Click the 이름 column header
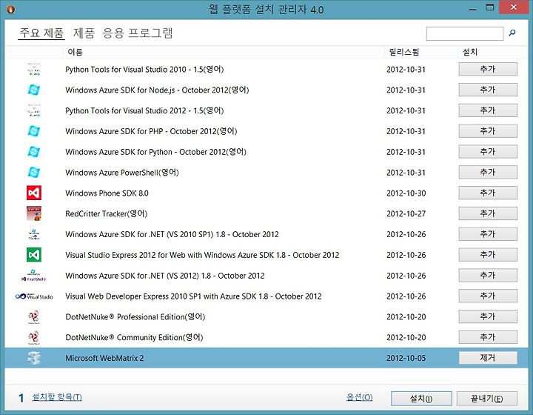 (75, 52)
